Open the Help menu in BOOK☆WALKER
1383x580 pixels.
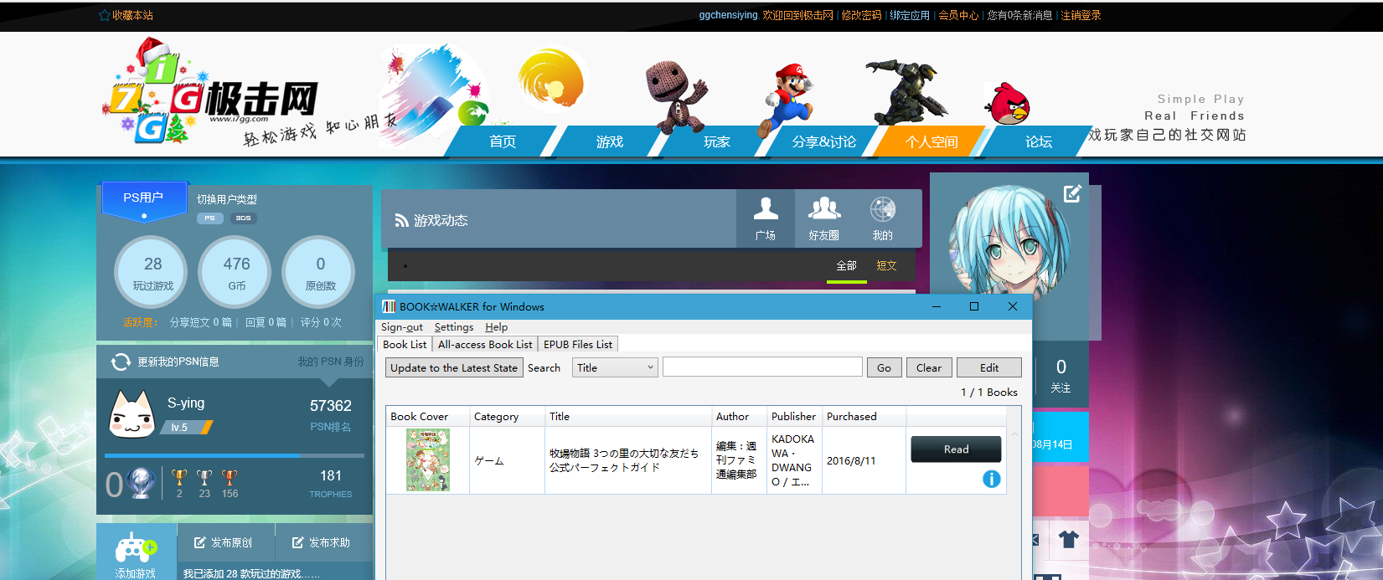(x=497, y=327)
